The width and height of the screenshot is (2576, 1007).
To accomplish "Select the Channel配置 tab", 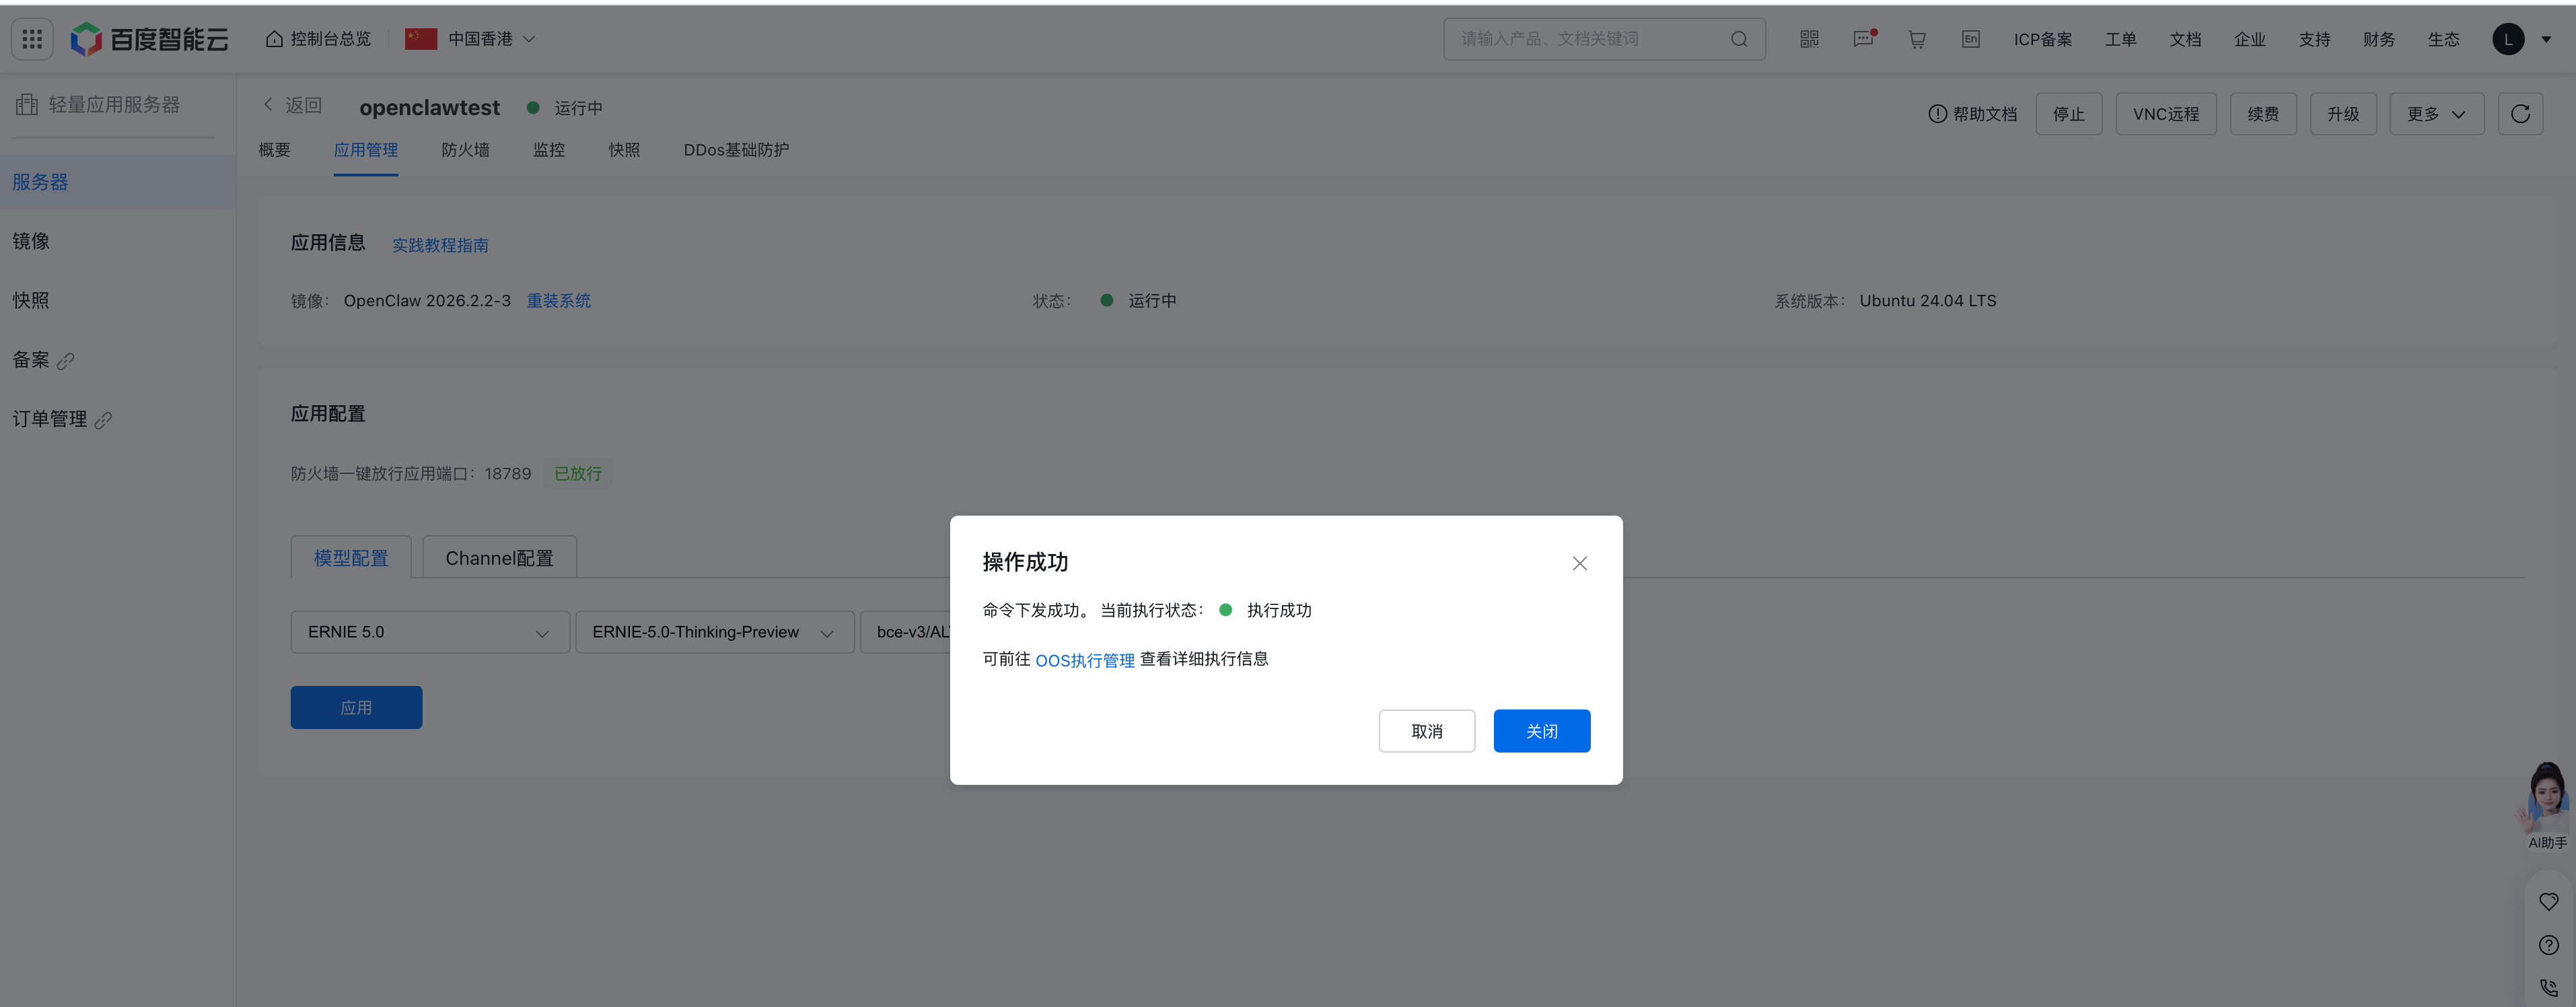I will [499, 558].
